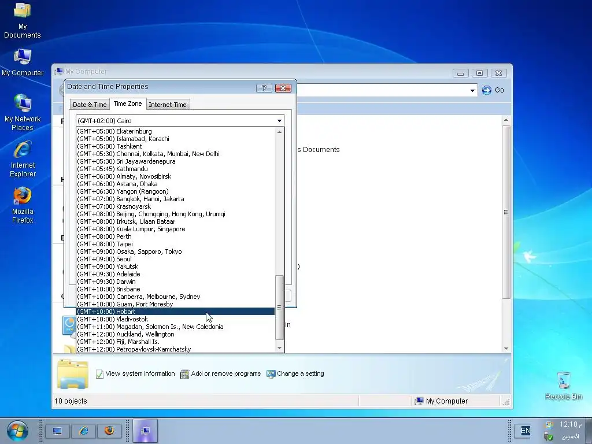Open My Network Places desktop icon
The width and height of the screenshot is (592, 444).
click(23, 113)
